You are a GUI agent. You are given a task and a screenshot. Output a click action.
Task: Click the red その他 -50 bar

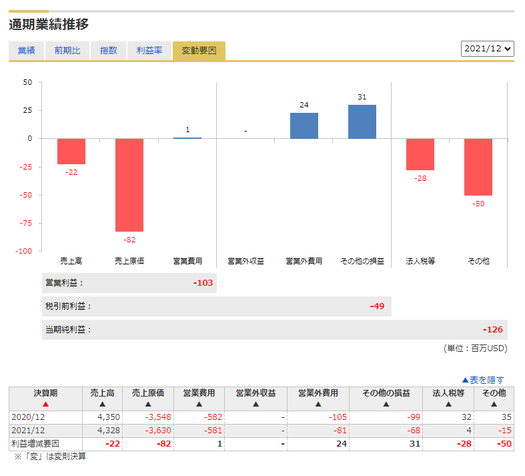(x=478, y=167)
